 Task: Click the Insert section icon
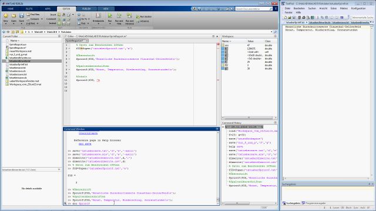pos(59,15)
